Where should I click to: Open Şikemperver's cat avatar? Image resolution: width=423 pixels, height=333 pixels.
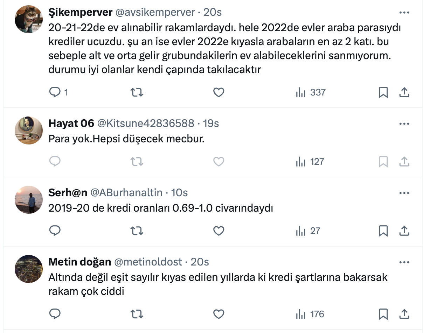pos(28,19)
